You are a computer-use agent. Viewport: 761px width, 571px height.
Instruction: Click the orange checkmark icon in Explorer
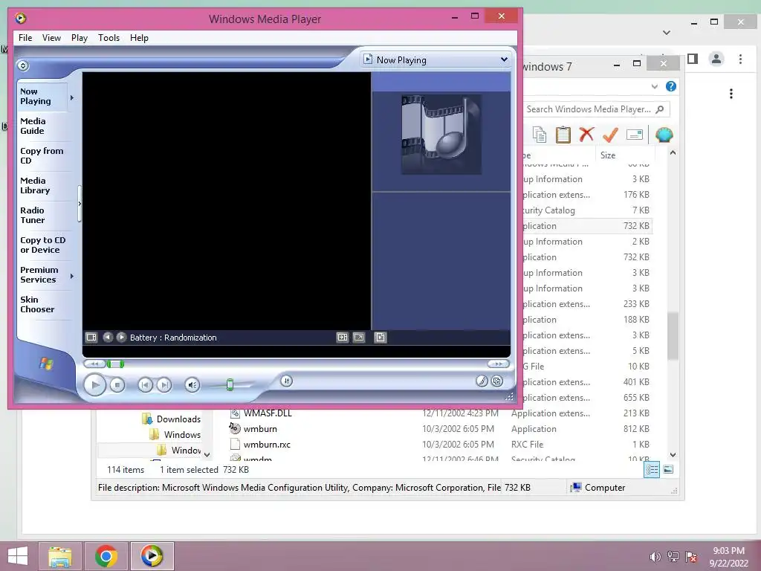point(610,135)
